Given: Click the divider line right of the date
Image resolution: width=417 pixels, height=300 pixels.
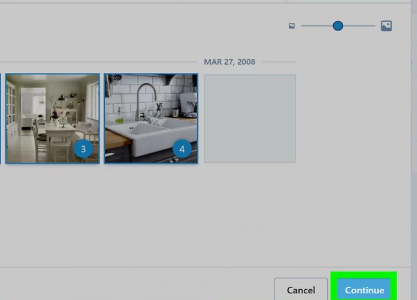Looking at the screenshot, I should 279,62.
